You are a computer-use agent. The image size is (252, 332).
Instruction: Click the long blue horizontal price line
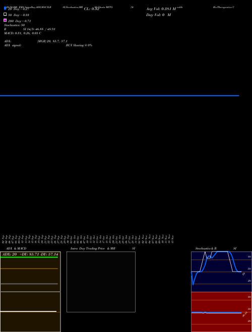(x=119, y=96)
